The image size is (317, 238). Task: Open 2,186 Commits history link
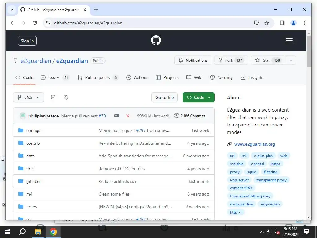tap(190, 116)
